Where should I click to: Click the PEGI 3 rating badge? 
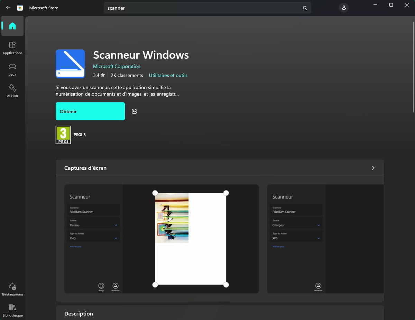pyautogui.click(x=63, y=135)
